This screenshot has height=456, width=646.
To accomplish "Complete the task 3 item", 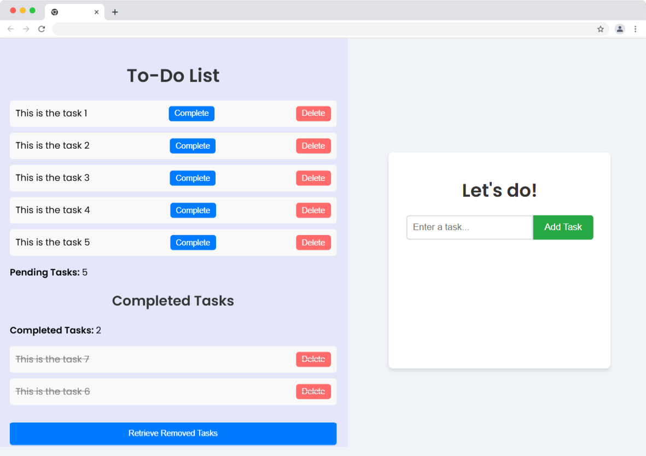I will click(x=193, y=178).
